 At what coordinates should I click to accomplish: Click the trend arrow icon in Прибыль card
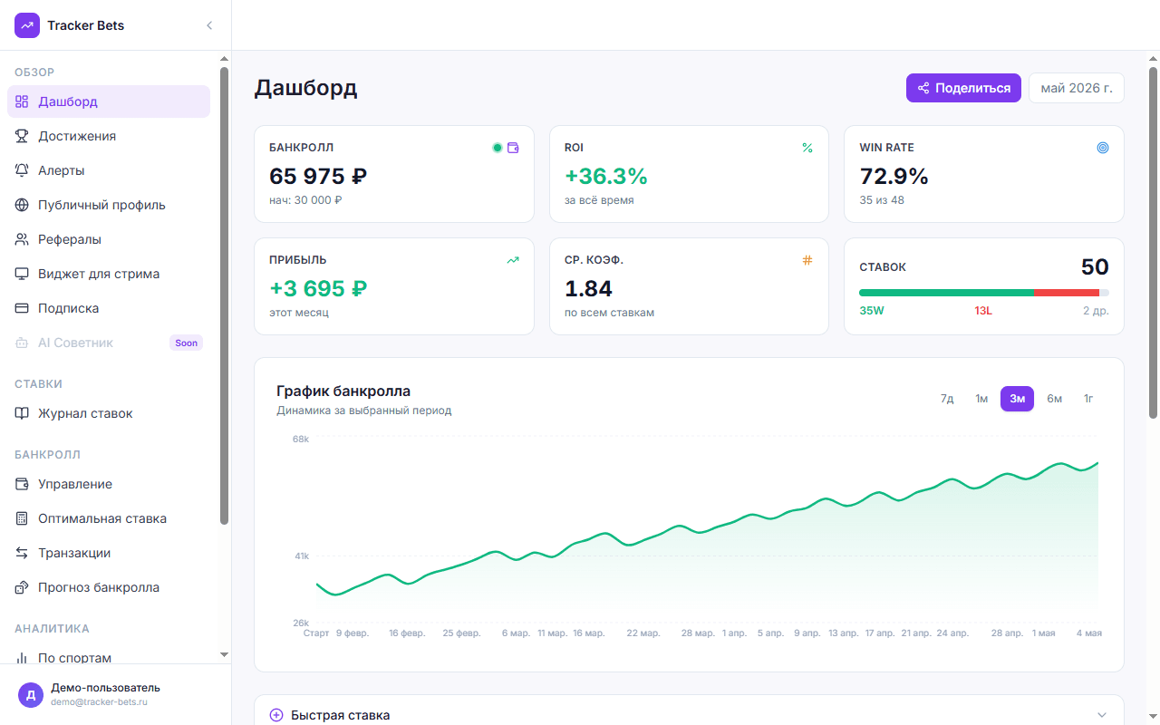[513, 260]
